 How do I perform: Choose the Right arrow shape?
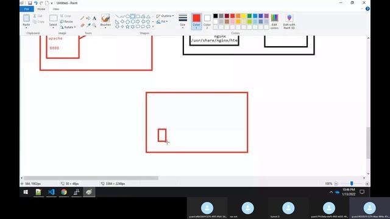click(138, 22)
